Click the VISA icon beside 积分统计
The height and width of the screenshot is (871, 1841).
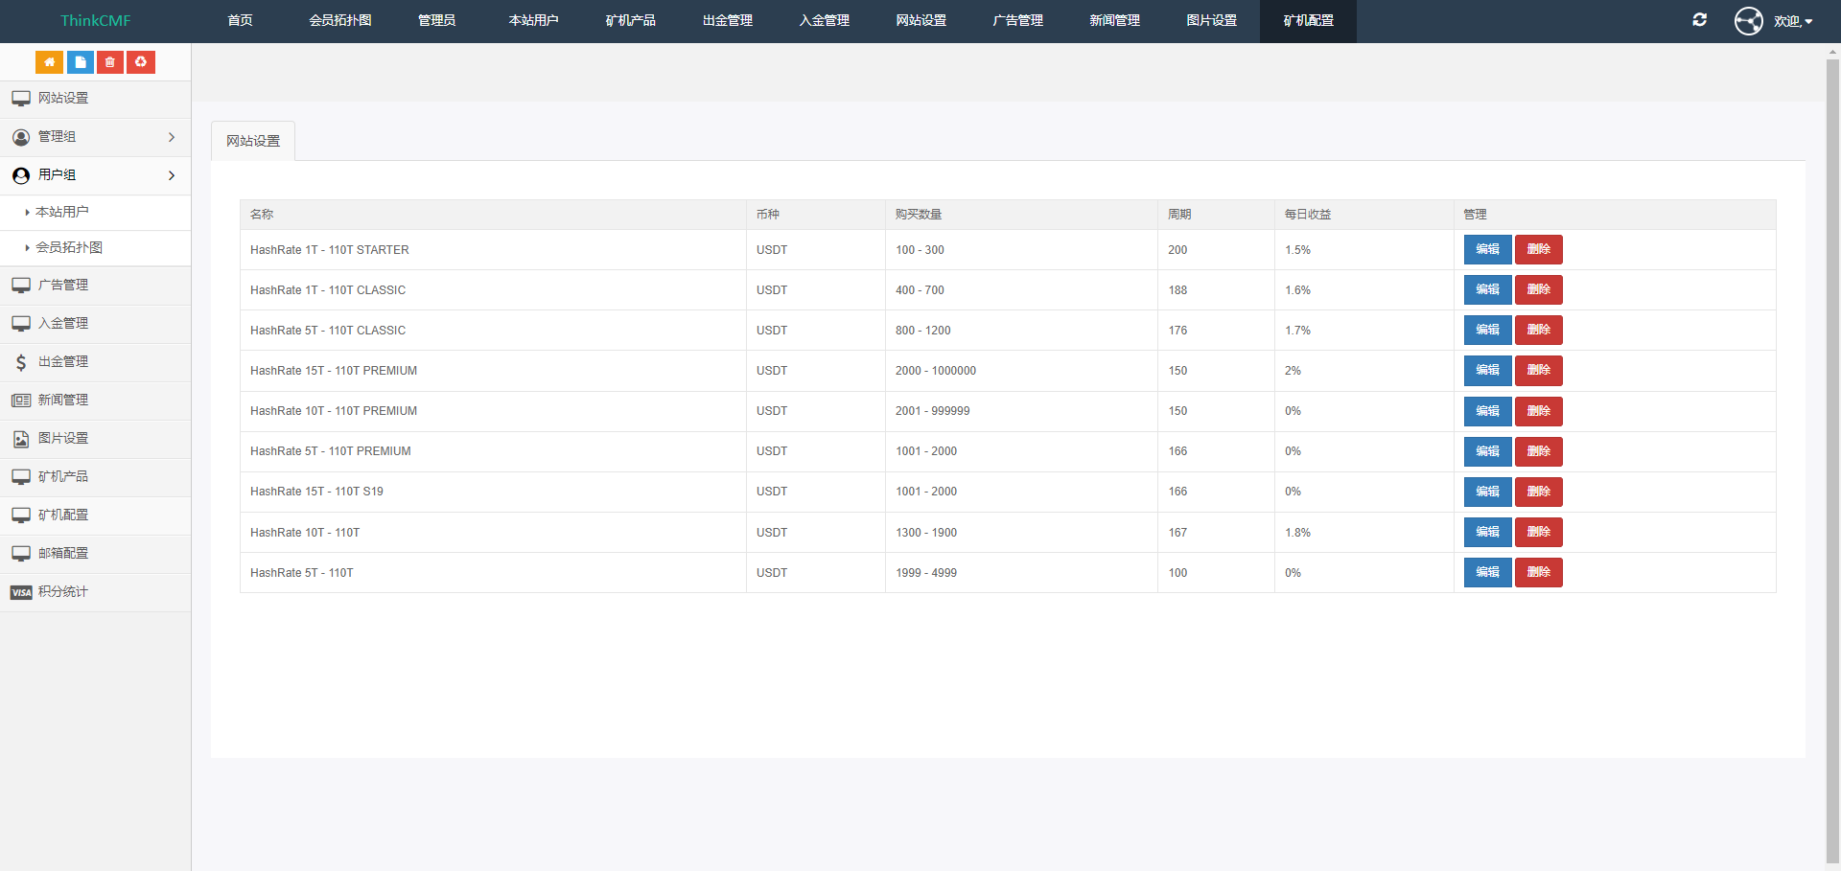(x=21, y=592)
